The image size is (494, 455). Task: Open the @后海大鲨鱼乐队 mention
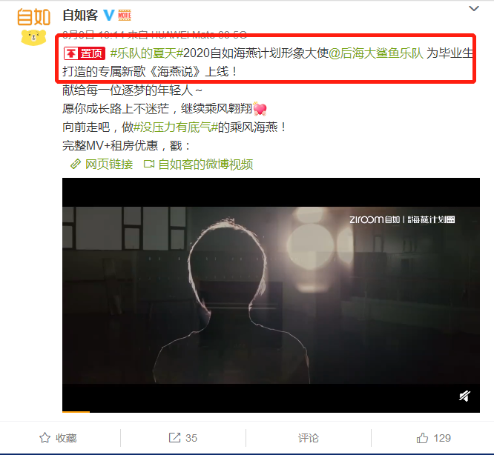pos(376,53)
